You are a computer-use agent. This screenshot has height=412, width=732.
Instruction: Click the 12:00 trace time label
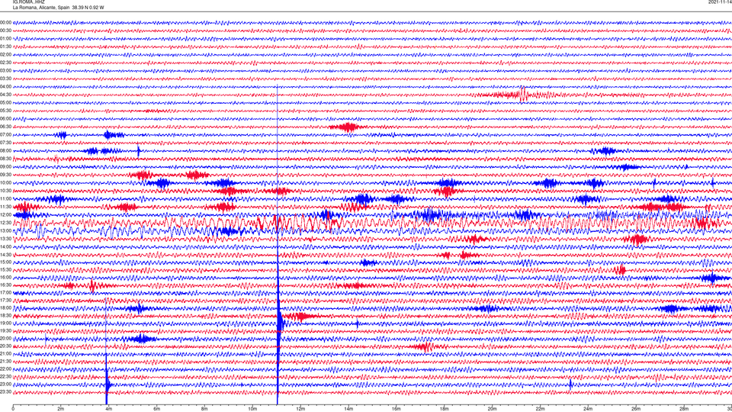click(x=5, y=215)
